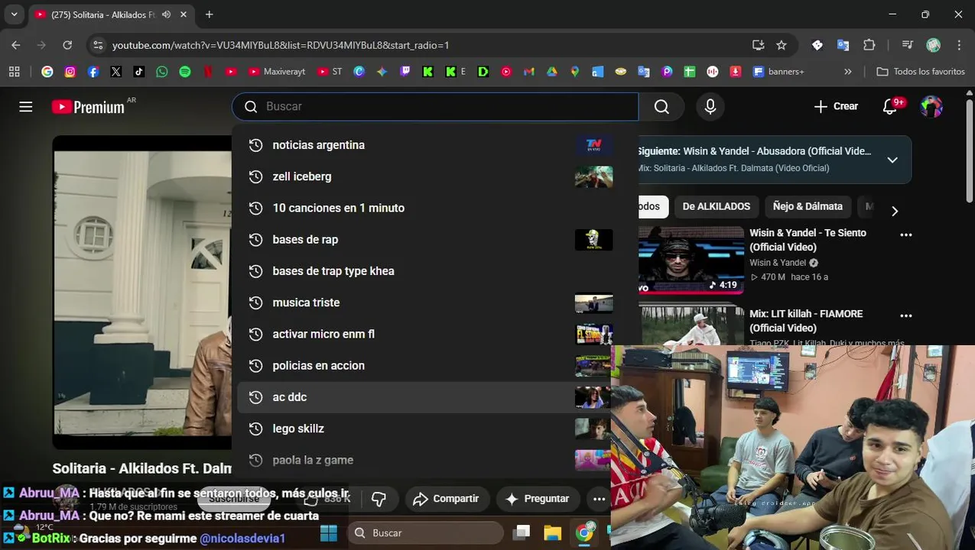Viewport: 975px width, 550px height.
Task: Open the Todos los favoritos bookmarks folder
Action: [x=920, y=72]
